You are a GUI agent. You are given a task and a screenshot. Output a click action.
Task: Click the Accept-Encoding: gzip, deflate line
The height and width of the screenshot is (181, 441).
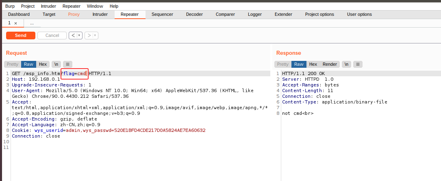coord(54,119)
